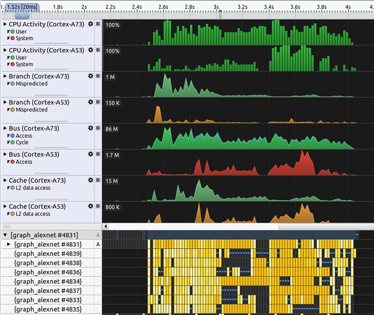The width and height of the screenshot is (374, 315).
Task: Click gear icon for Cache (Cortex-A53)
Action: coord(90,206)
